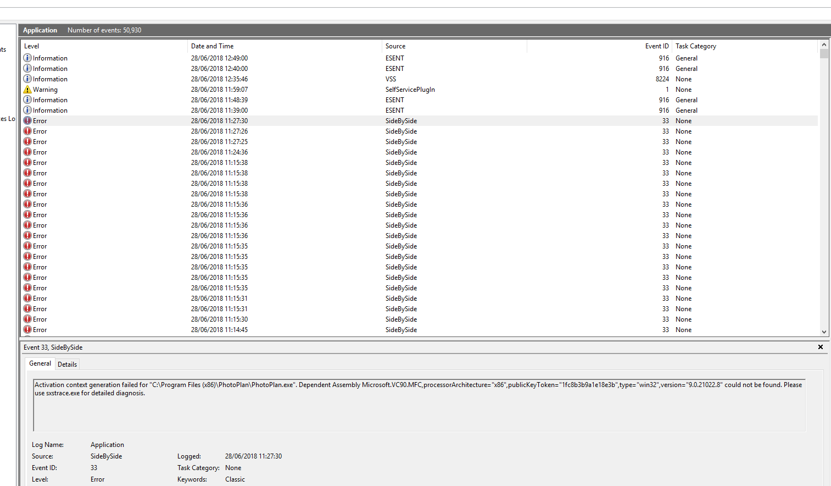The height and width of the screenshot is (486, 831).
Task: Select the event with ID 8224
Action: click(420, 79)
